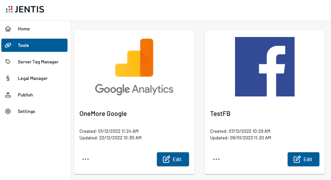Click the JENTIS logo
This screenshot has height=180, width=331.
pyautogui.click(x=25, y=9)
